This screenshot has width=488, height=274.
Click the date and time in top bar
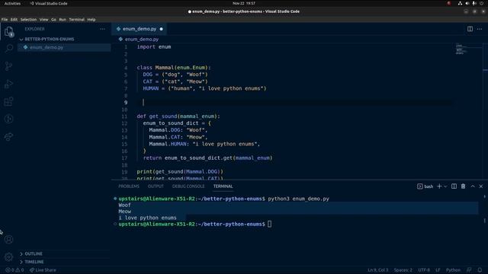244,3
